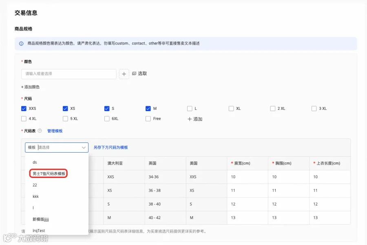The image size is (367, 245).
Task: Click the +添加颜色 link
Action: tap(30, 87)
